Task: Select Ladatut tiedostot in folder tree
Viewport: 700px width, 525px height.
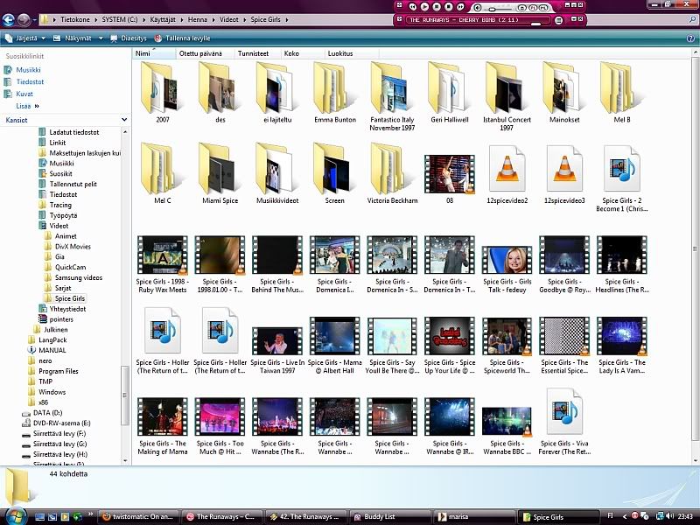Action: 74,132
